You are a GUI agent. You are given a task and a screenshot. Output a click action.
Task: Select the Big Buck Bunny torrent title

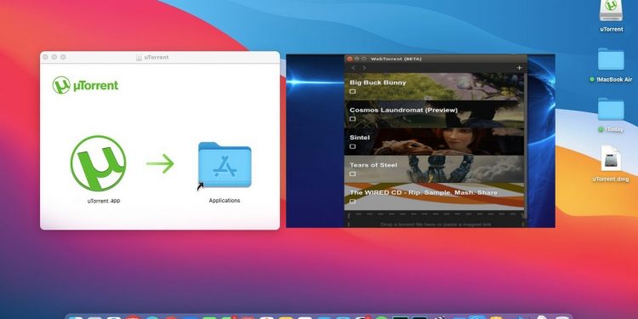378,83
